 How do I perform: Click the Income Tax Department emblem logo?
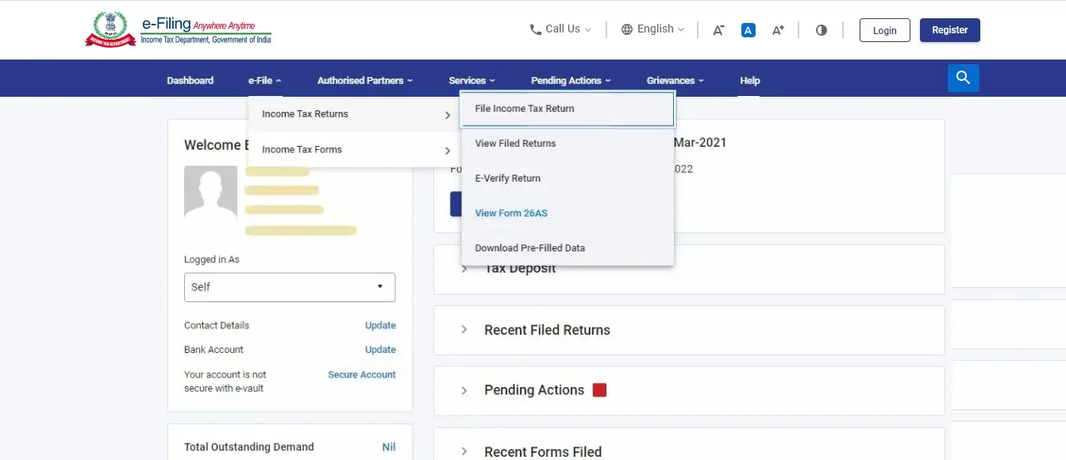(x=110, y=29)
